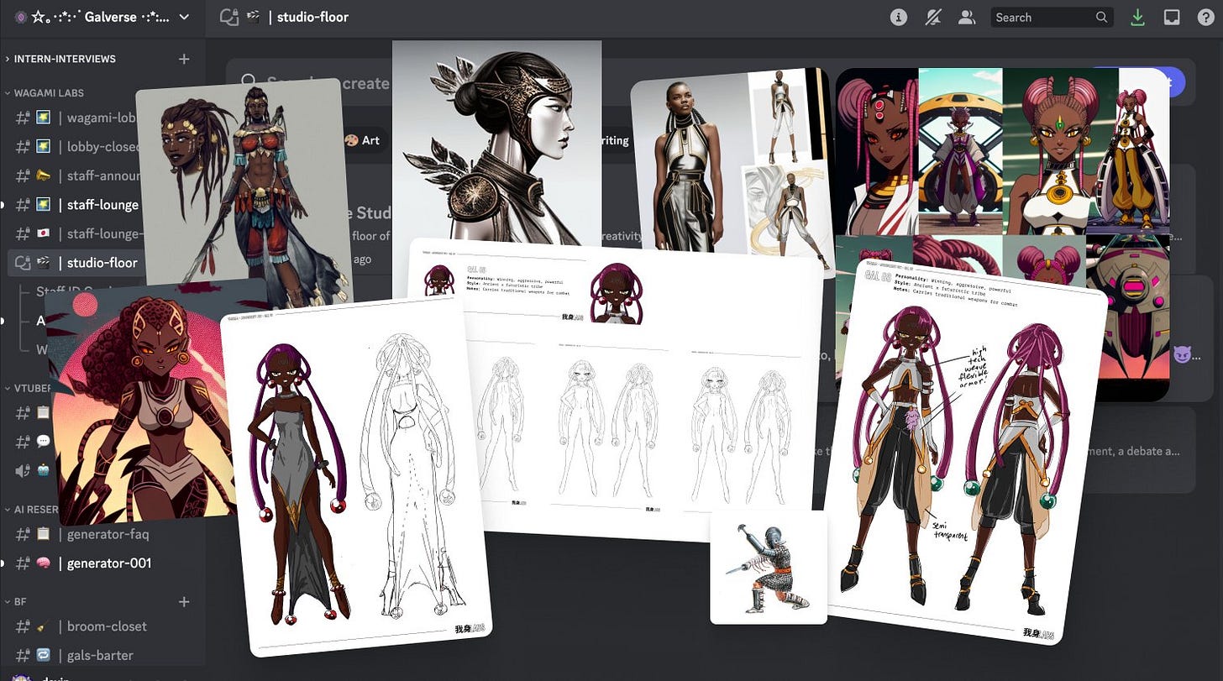Add a channel to BF with plus
The height and width of the screenshot is (681, 1223).
coord(184,602)
